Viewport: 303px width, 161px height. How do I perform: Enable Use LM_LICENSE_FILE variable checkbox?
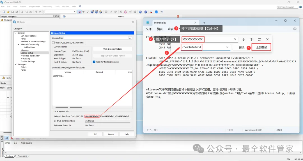pyautogui.click(x=53, y=43)
